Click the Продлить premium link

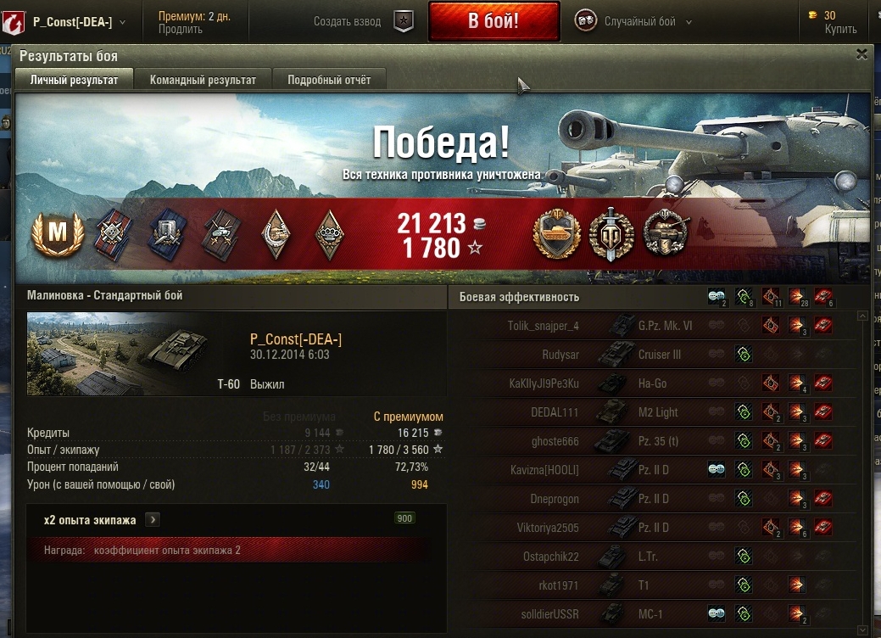[x=180, y=29]
